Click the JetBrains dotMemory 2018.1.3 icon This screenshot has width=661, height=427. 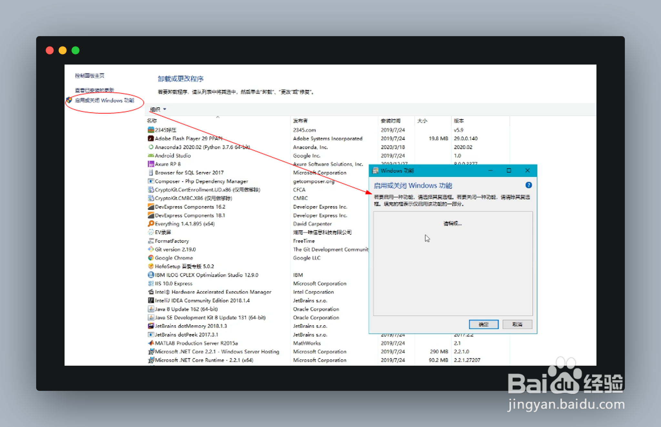coord(151,326)
